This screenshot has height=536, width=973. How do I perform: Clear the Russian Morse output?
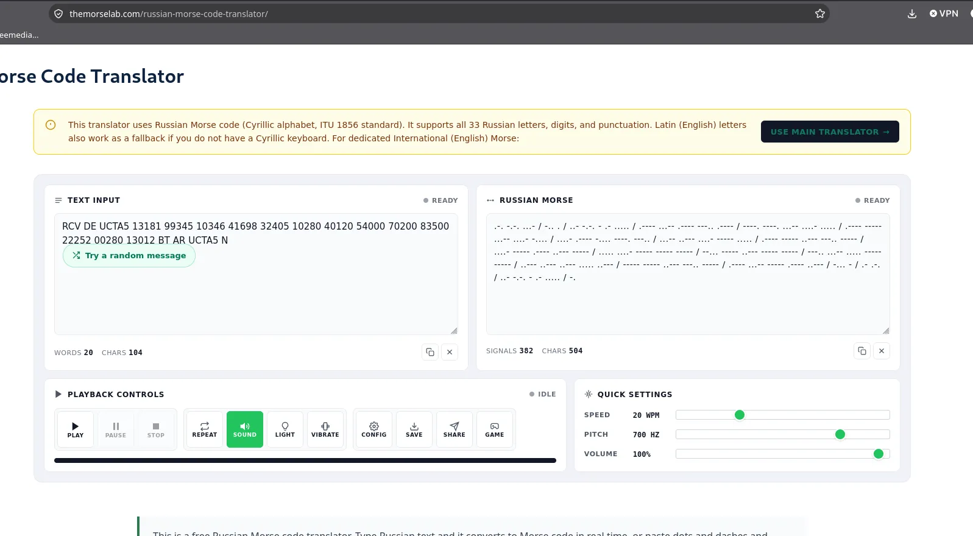pyautogui.click(x=882, y=351)
